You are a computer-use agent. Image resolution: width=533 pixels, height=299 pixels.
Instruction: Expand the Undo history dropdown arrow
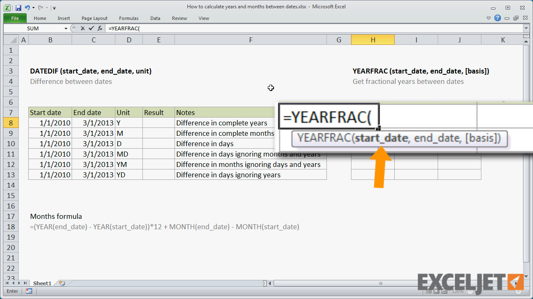(x=33, y=7)
